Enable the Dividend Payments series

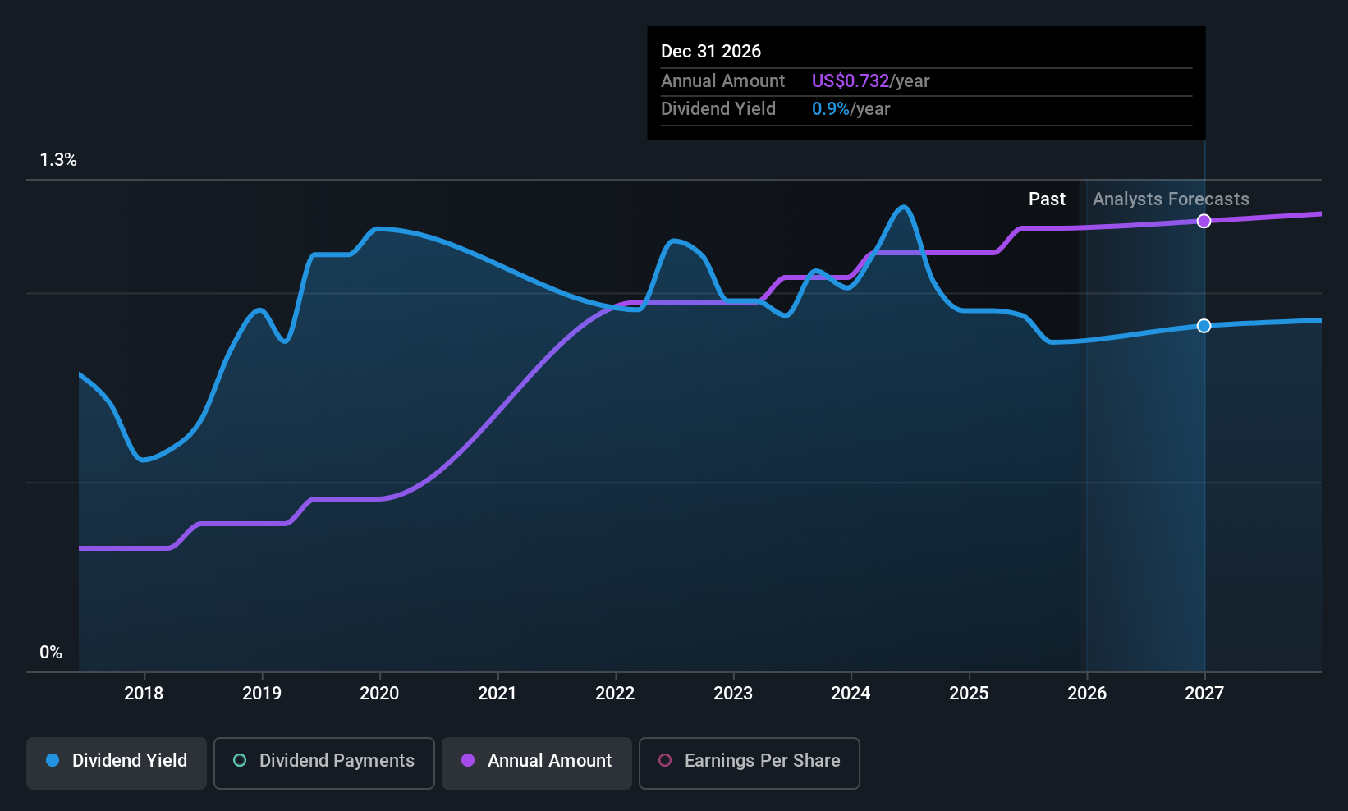[x=324, y=763]
